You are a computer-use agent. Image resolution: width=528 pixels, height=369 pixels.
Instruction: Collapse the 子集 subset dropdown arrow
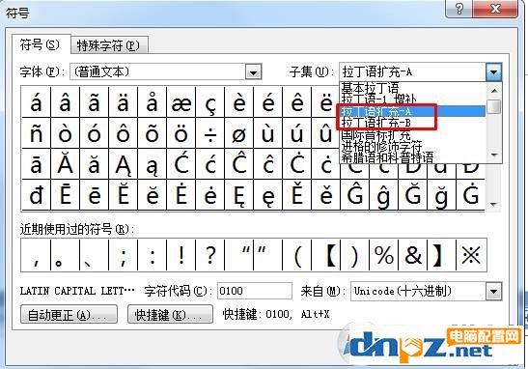(494, 71)
